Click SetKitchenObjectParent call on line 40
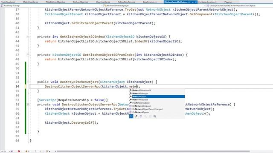The image size is (273, 153). 93,23
